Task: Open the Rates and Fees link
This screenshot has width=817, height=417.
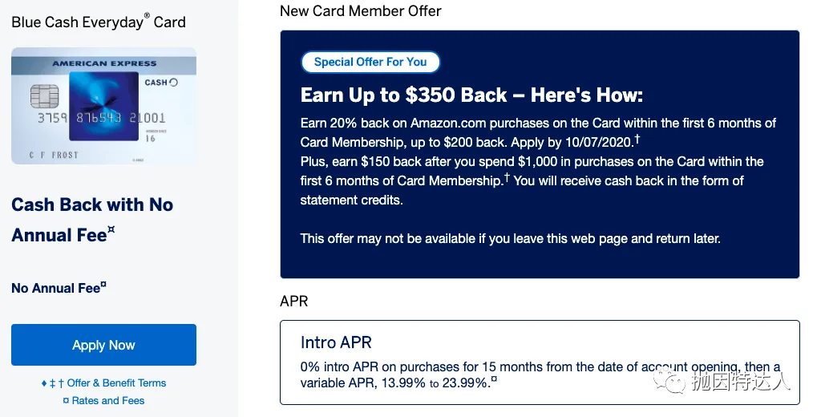Action: 108,400
